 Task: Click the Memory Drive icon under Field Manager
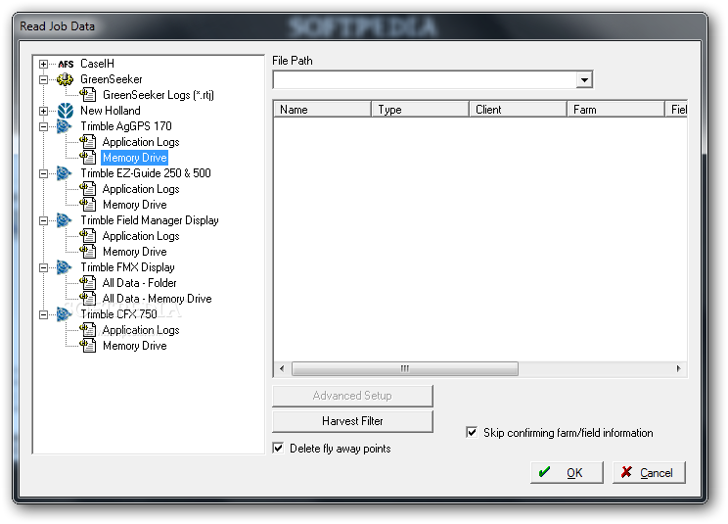point(88,252)
